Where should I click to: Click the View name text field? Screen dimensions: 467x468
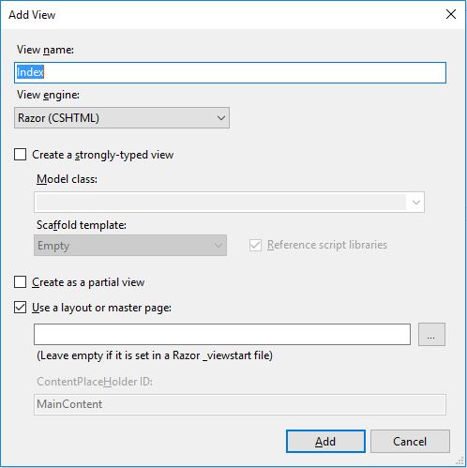tap(230, 72)
